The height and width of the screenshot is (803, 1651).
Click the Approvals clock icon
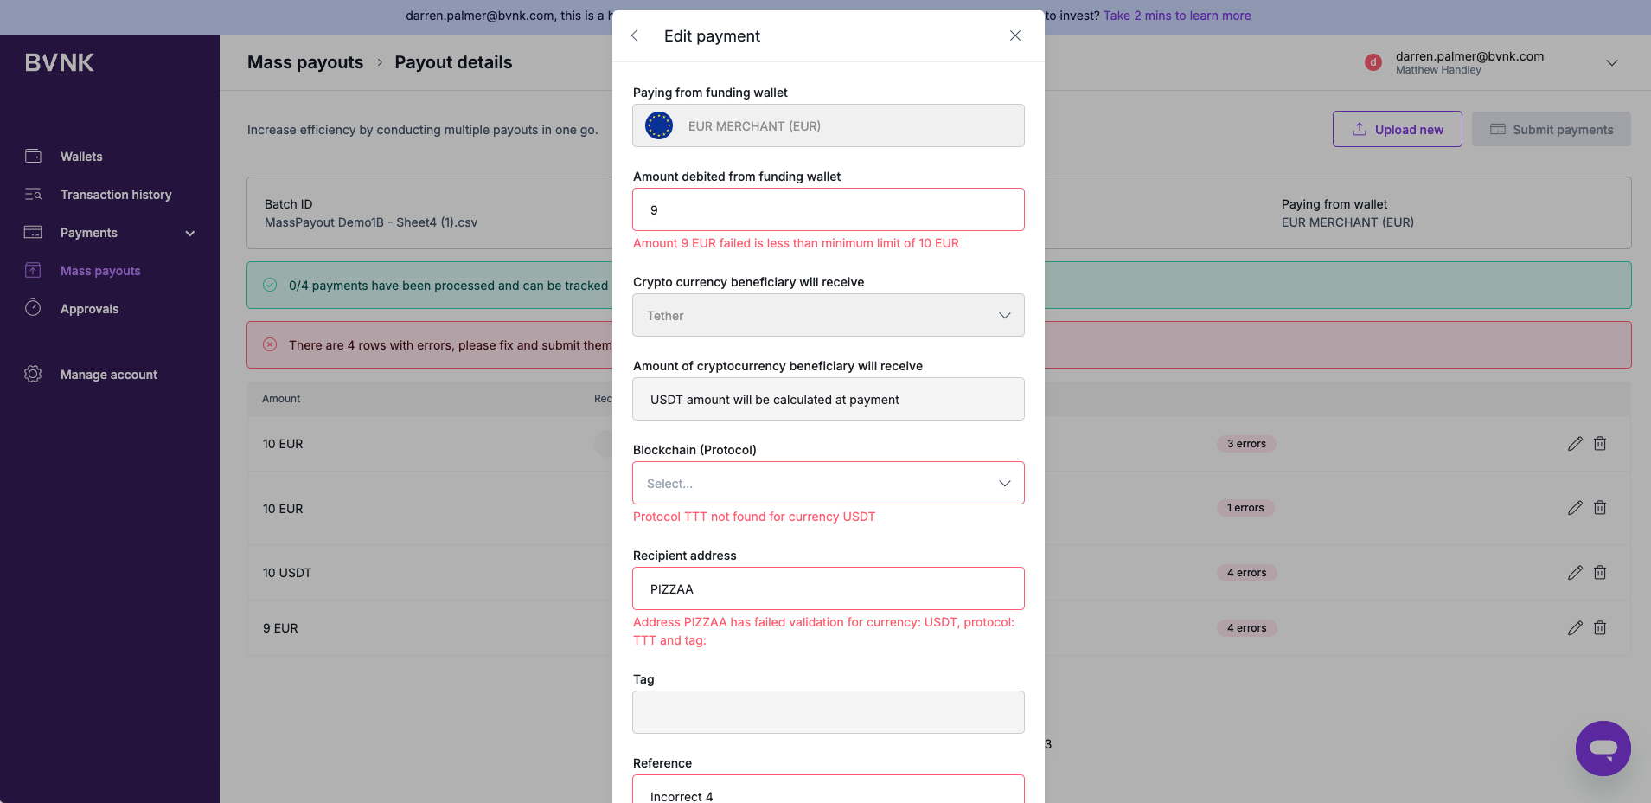[33, 308]
